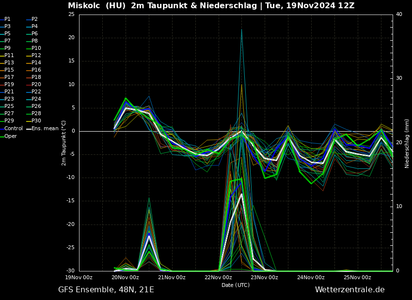Click the P1 legend entry

(7, 19)
